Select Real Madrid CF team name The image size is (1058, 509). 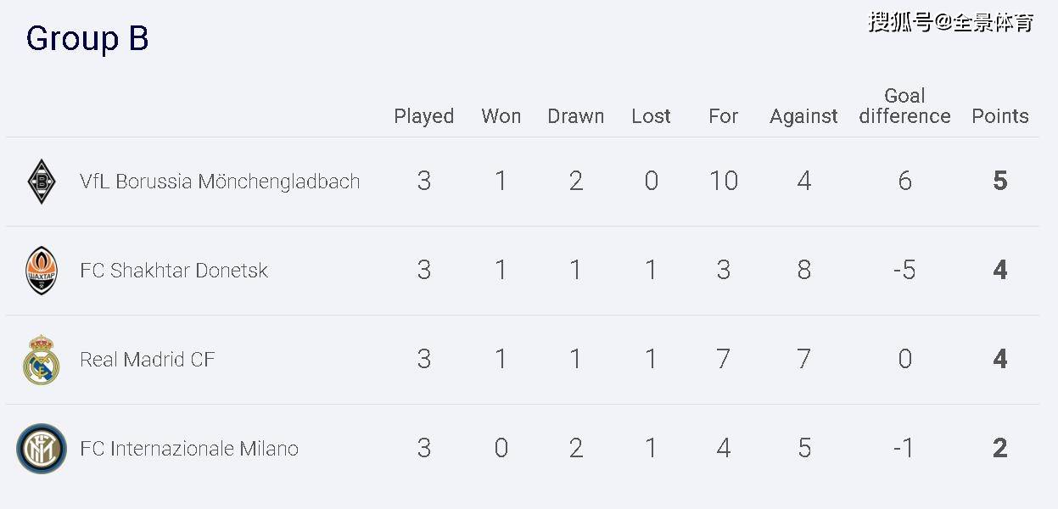click(148, 360)
